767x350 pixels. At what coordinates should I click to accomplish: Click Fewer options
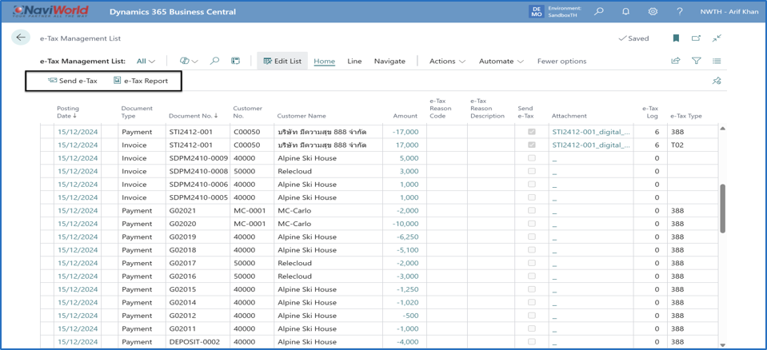pyautogui.click(x=561, y=61)
